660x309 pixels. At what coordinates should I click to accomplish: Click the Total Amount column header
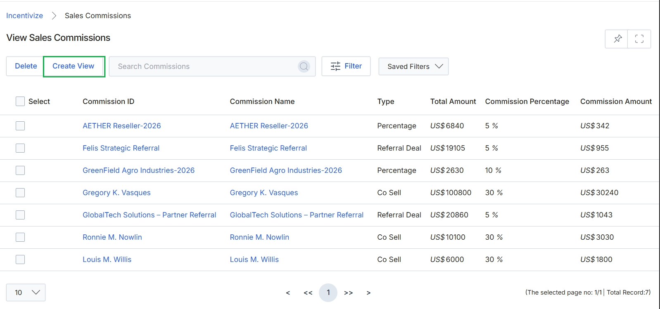453,101
